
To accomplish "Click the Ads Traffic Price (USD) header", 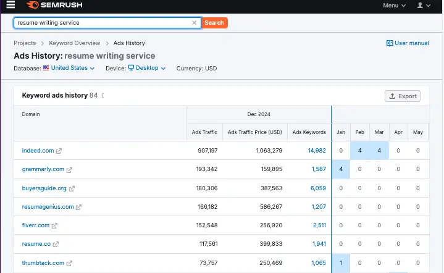I will tap(255, 132).
